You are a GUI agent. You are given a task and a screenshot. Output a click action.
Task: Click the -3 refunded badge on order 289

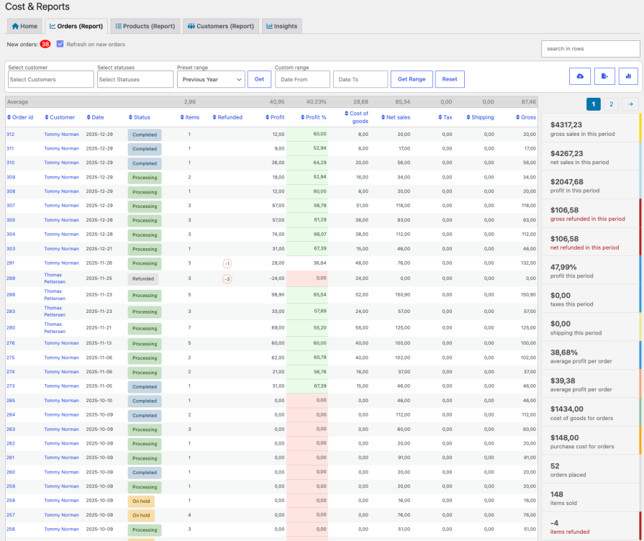pyautogui.click(x=227, y=279)
